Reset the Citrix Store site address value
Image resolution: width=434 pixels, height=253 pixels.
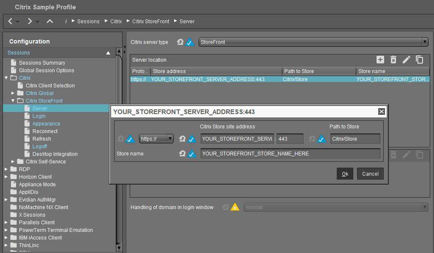tap(182, 139)
